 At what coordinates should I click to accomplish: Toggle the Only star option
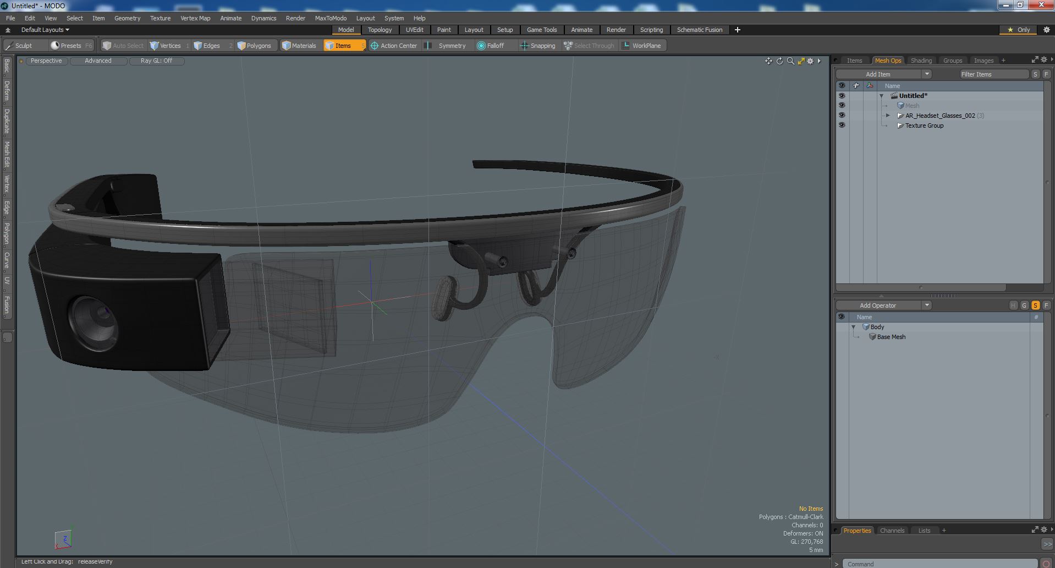tap(1018, 30)
